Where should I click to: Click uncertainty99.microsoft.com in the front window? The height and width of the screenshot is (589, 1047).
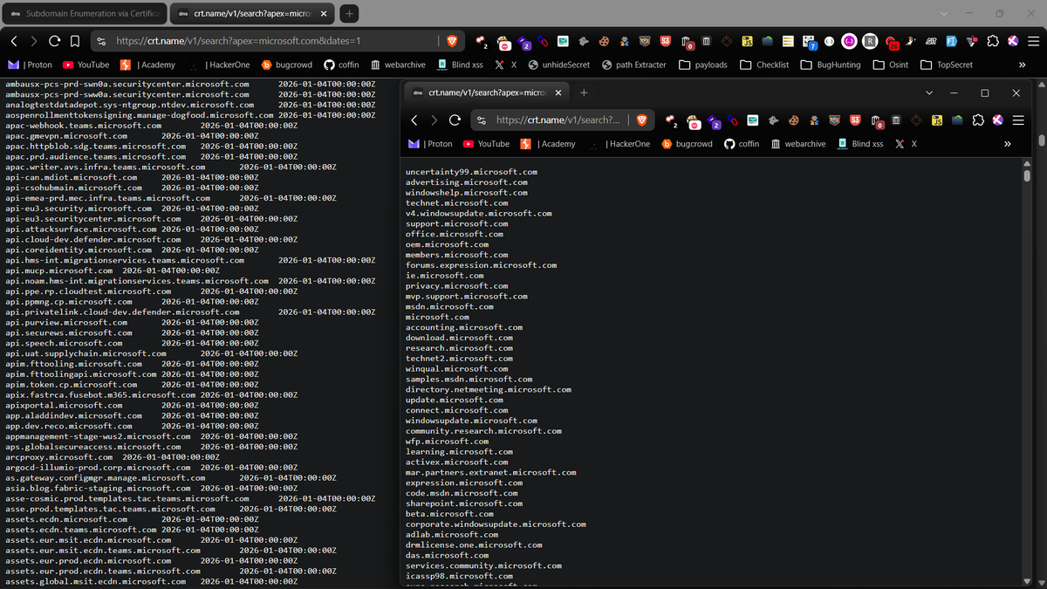click(471, 172)
